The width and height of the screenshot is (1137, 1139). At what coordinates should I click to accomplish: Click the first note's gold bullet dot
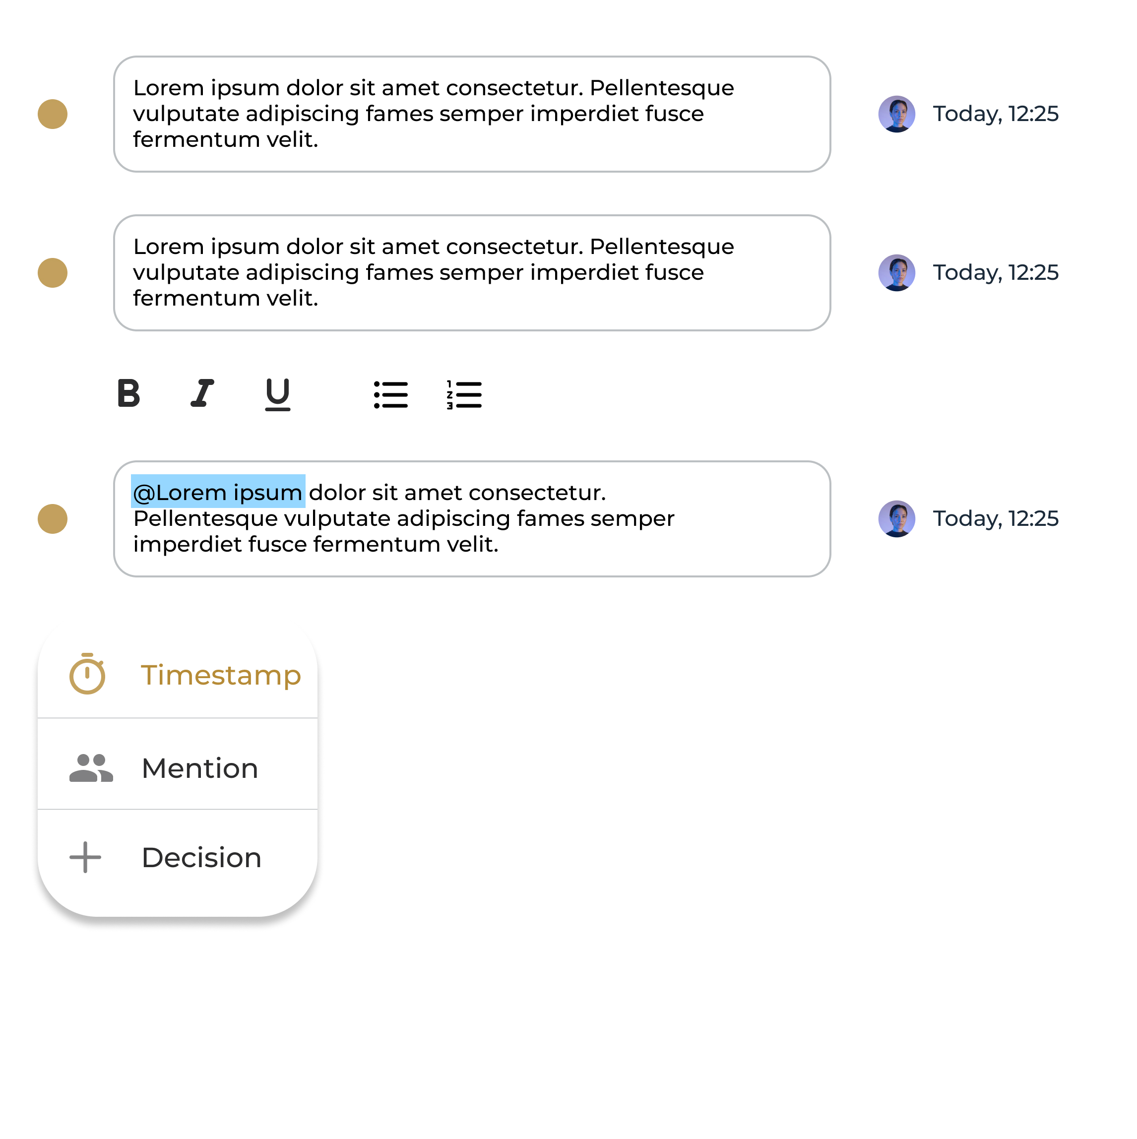pyautogui.click(x=53, y=114)
